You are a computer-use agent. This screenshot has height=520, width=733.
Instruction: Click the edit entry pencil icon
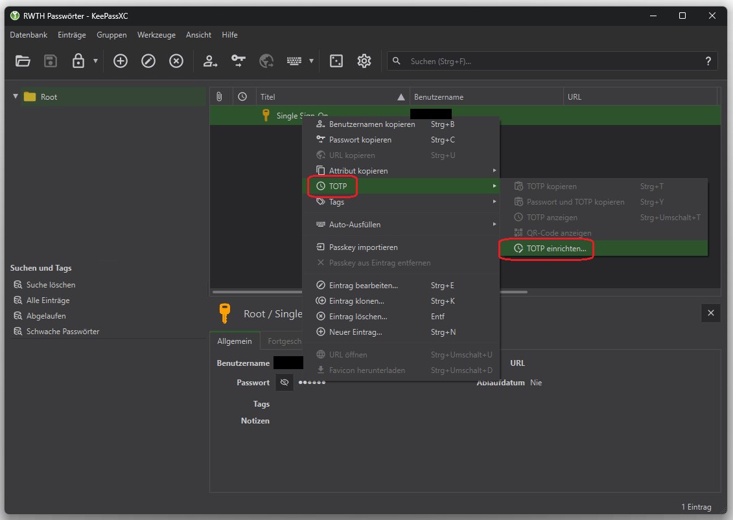pos(148,61)
